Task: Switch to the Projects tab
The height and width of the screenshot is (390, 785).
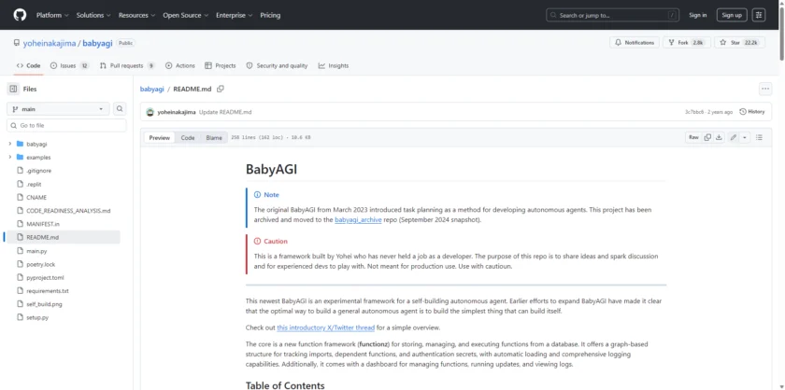Action: [x=221, y=65]
